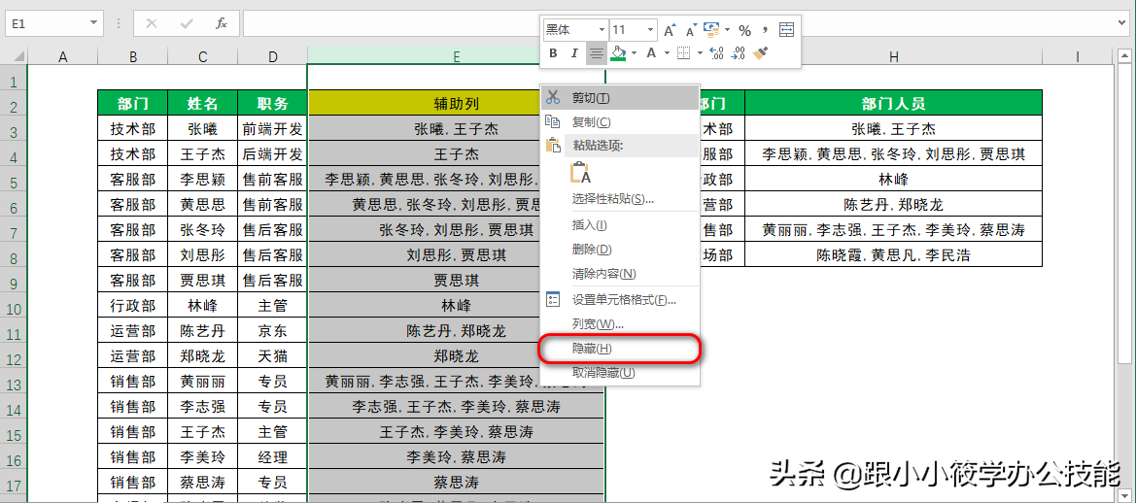This screenshot has width=1136, height=503.
Task: Decrease decimal places icon
Action: [x=739, y=52]
